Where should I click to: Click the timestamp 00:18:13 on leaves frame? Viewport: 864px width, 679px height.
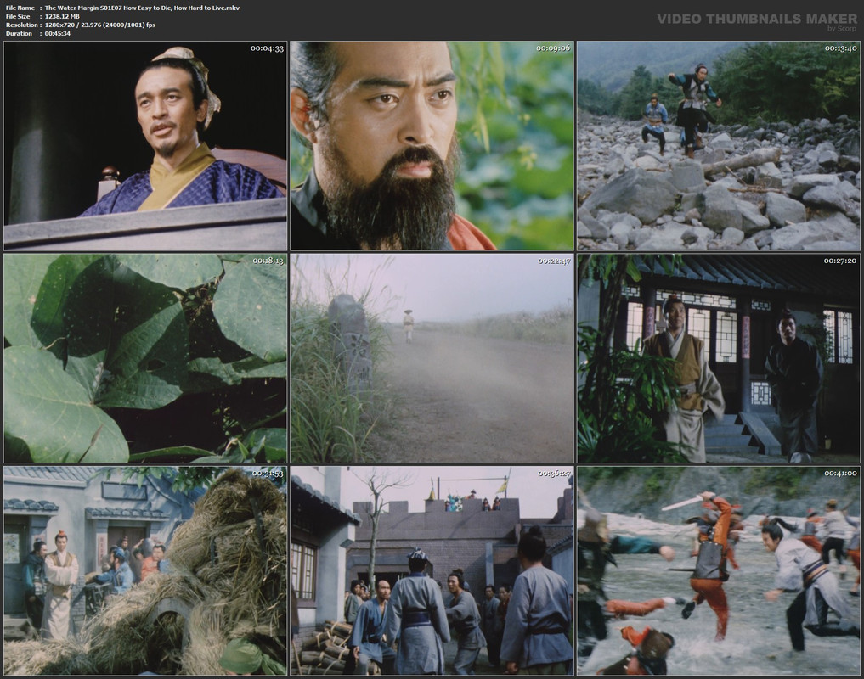268,261
